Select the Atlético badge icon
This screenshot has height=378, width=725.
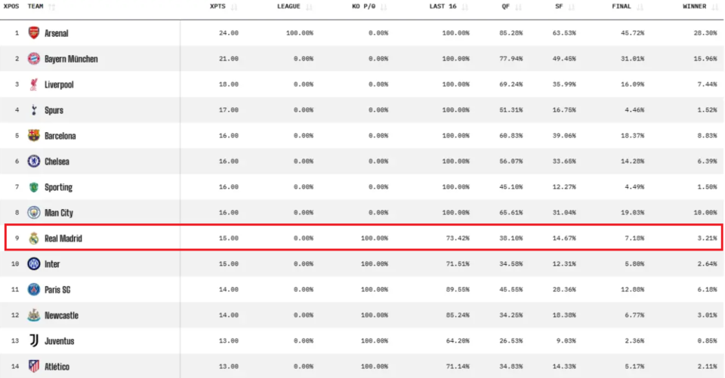pos(33,367)
